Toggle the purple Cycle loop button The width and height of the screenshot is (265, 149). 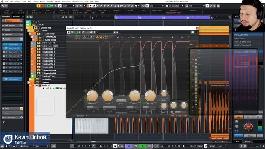(x=129, y=146)
